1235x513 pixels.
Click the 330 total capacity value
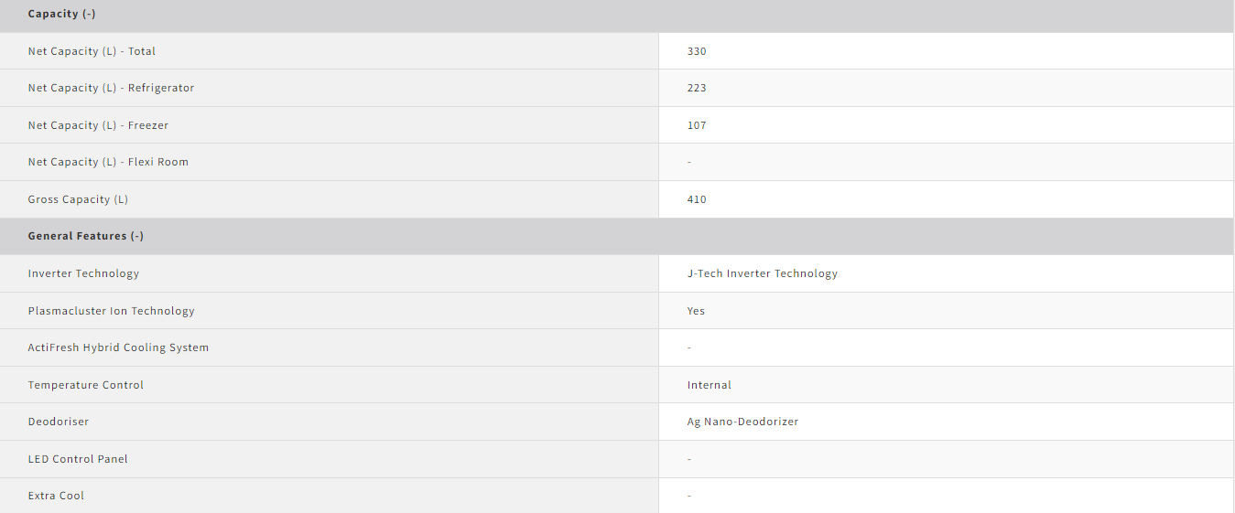[697, 51]
